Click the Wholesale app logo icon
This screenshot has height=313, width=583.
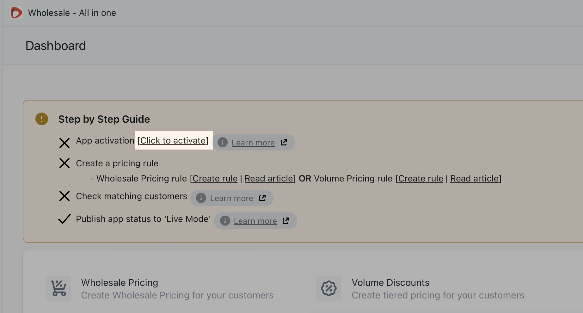[16, 13]
